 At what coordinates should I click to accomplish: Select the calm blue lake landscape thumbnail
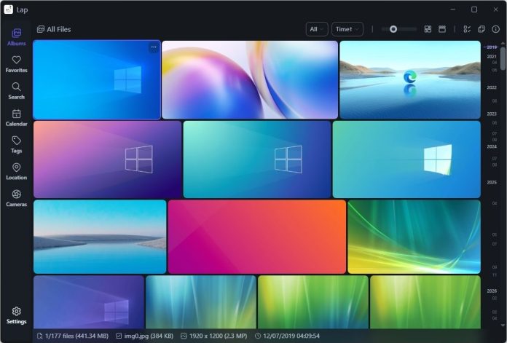tap(100, 237)
